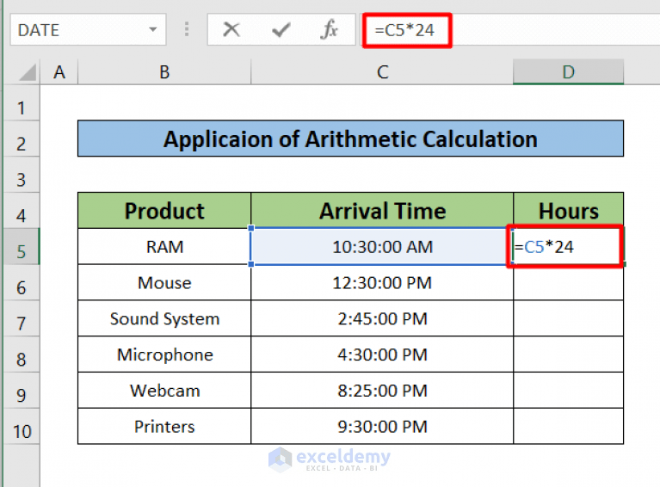Click the Select All corner triangle
The image size is (660, 487).
coord(28,72)
